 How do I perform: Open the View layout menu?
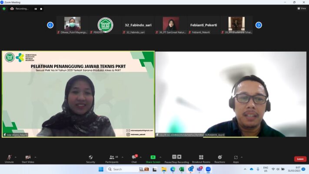click(x=302, y=8)
